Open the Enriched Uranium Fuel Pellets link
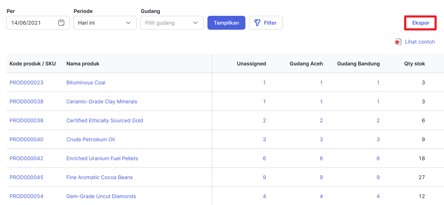Viewport: 444px width, 205px height. (102, 158)
